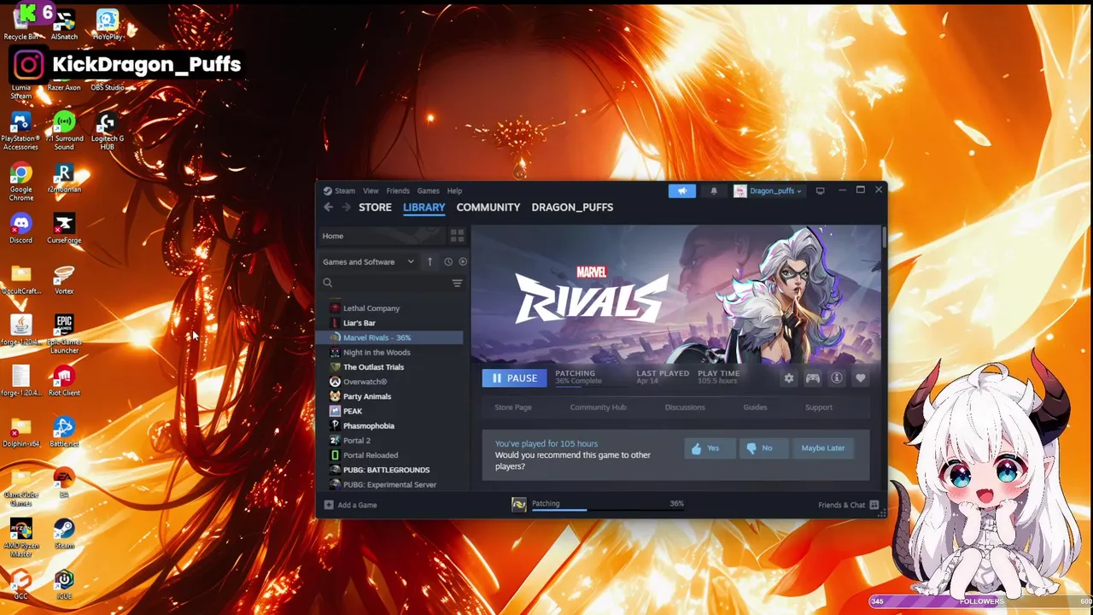Click the Steam announcements megaphone icon
Image resolution: width=1093 pixels, height=615 pixels.
pos(681,190)
